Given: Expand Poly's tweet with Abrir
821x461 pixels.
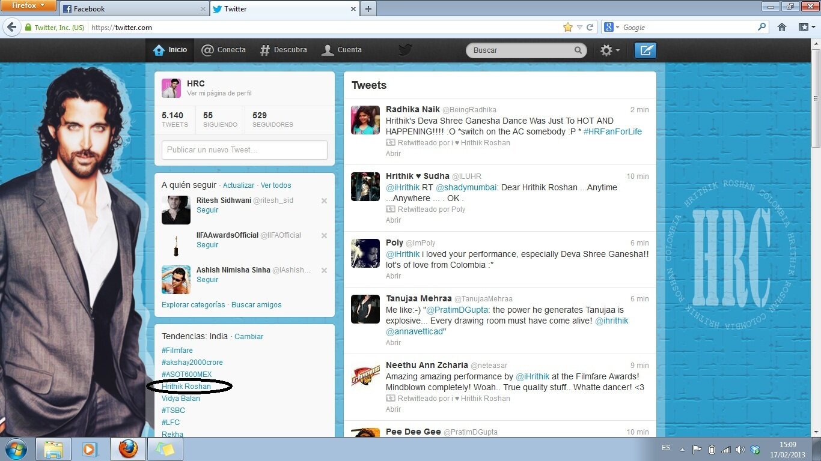Looking at the screenshot, I should click(393, 276).
